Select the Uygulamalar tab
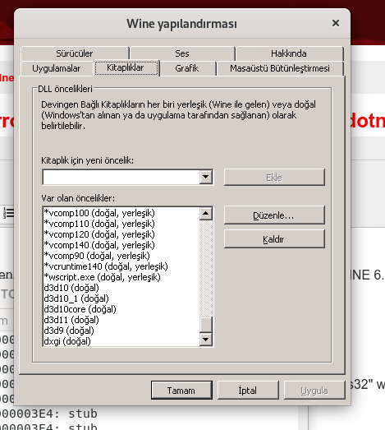 coord(57,68)
